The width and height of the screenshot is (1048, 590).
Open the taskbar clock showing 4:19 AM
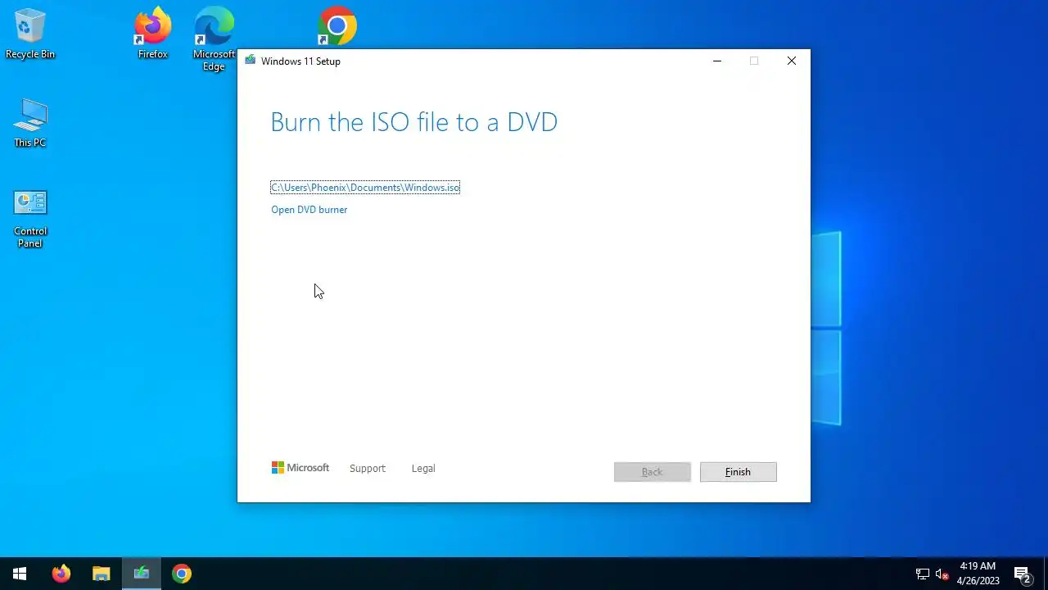pyautogui.click(x=978, y=574)
